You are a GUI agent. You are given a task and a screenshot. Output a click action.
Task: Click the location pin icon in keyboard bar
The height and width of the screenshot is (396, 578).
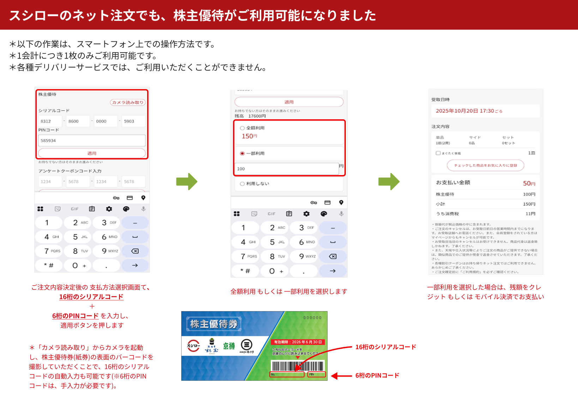pos(143,198)
